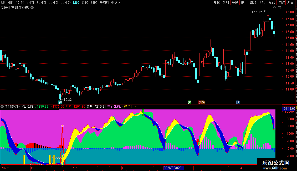Screen dimensions: 297x171
Task: Select the 5分钟 period tab
Action: point(30,2)
